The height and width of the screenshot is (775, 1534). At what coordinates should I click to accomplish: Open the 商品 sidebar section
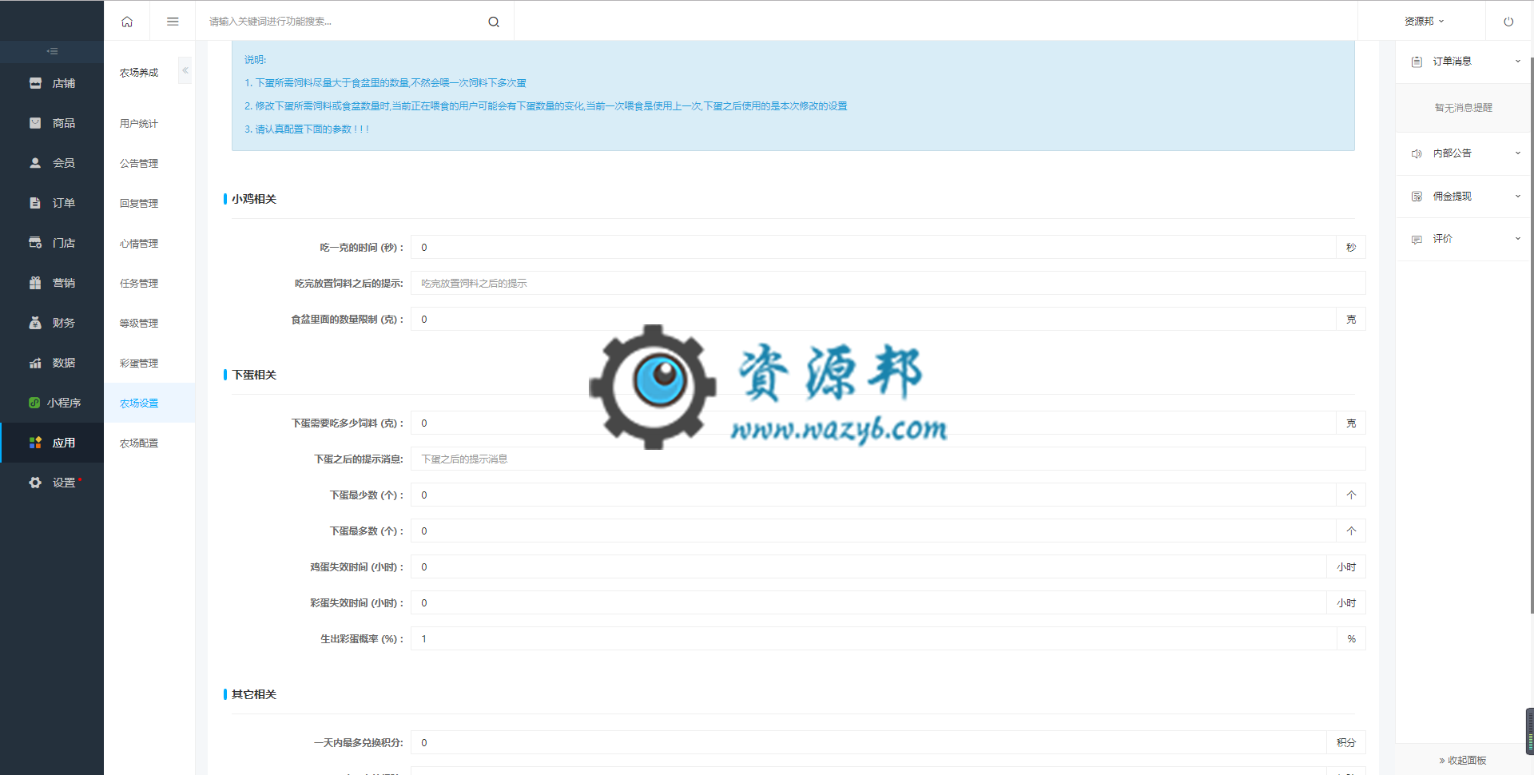(x=52, y=123)
